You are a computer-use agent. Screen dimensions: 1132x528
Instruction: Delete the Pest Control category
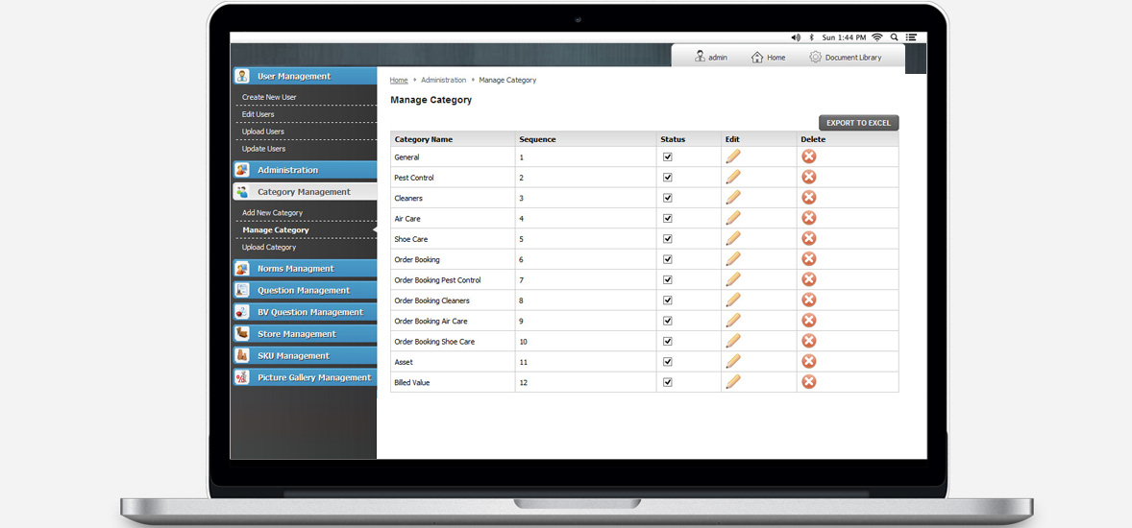809,177
